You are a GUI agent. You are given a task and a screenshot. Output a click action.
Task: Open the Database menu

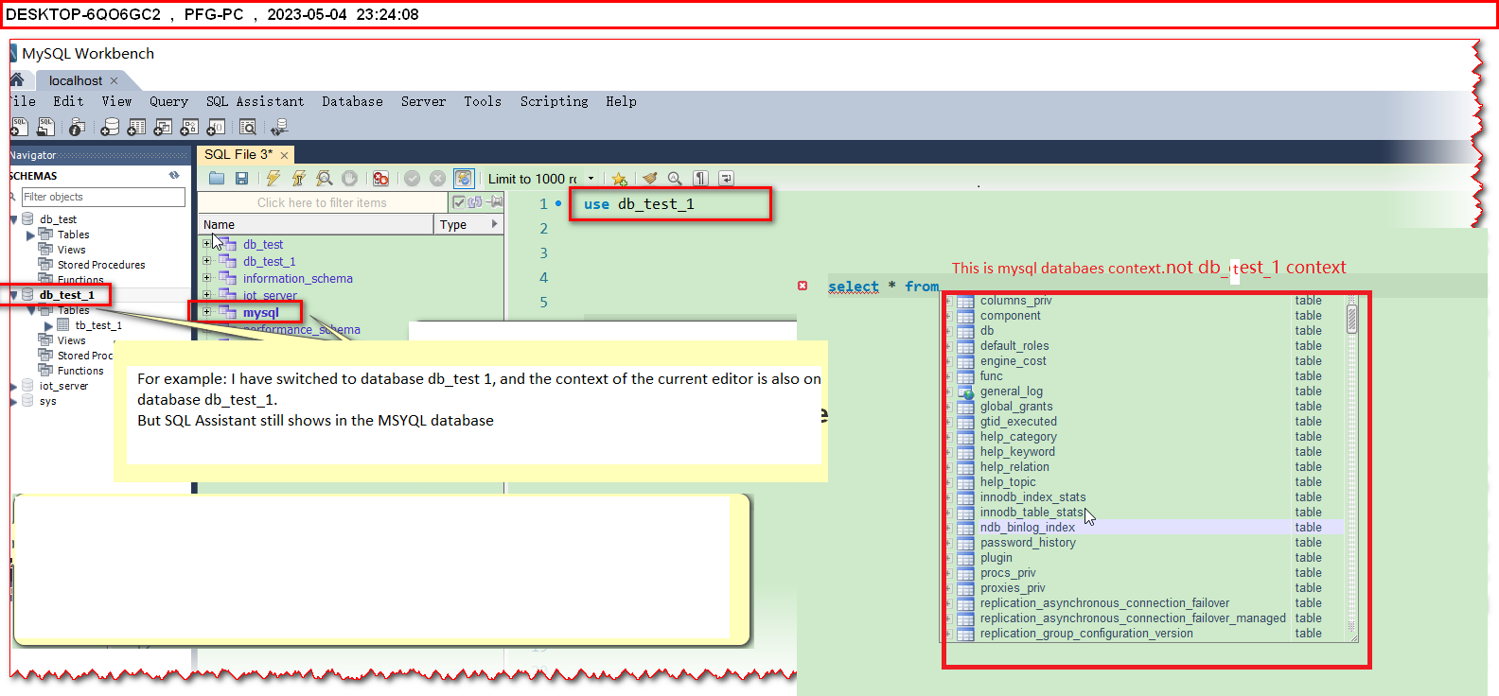click(352, 101)
